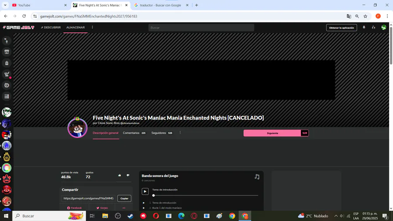Viewport: 393px width, 221px height.
Task: Select Comentarios tab
Action: point(134,133)
